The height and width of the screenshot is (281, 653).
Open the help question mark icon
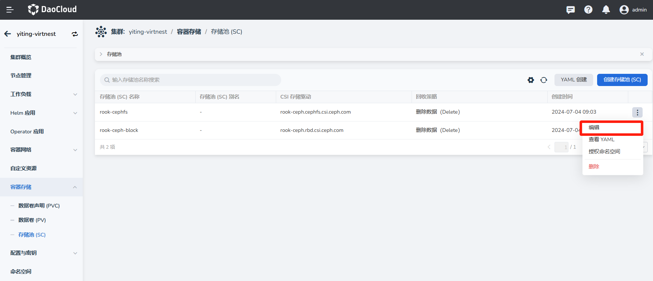pos(588,10)
